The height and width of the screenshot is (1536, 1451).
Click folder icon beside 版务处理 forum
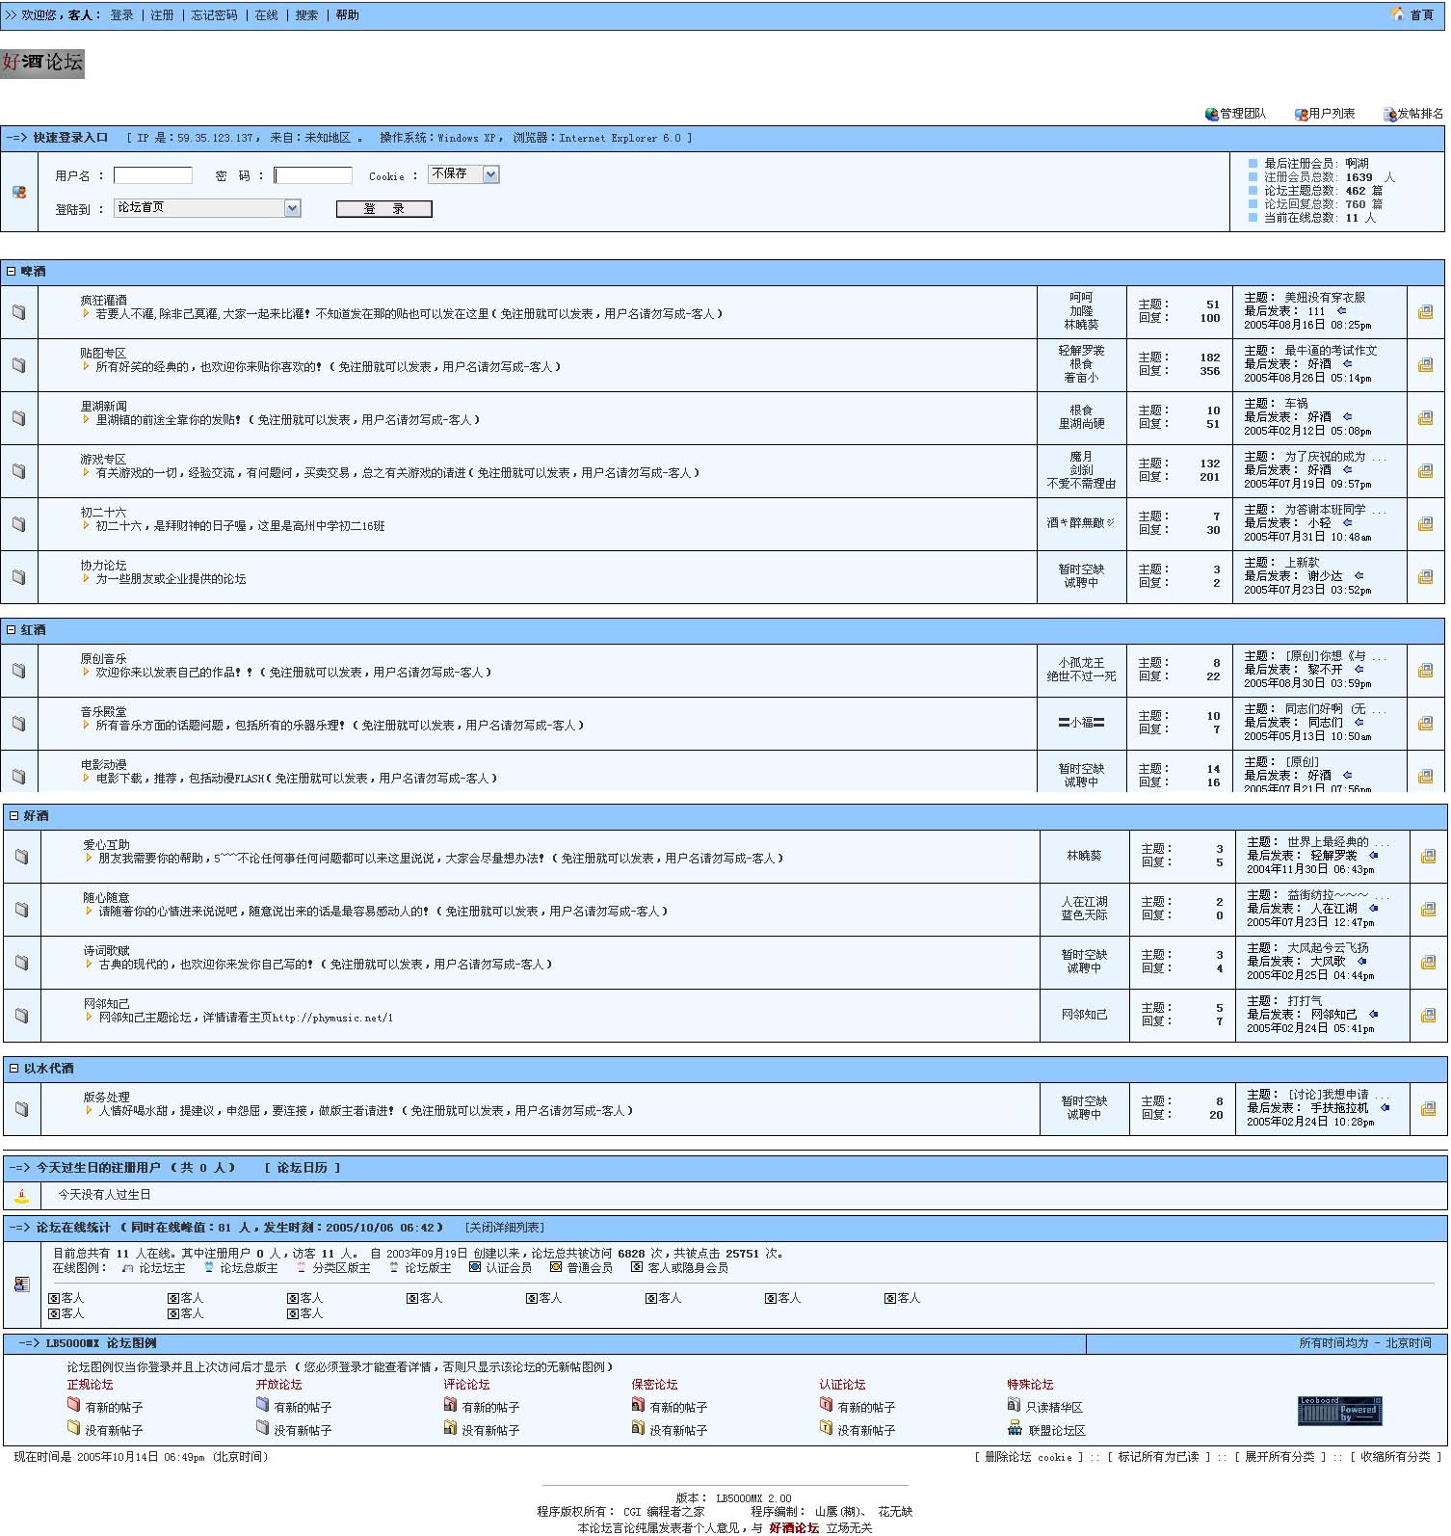tap(22, 1109)
